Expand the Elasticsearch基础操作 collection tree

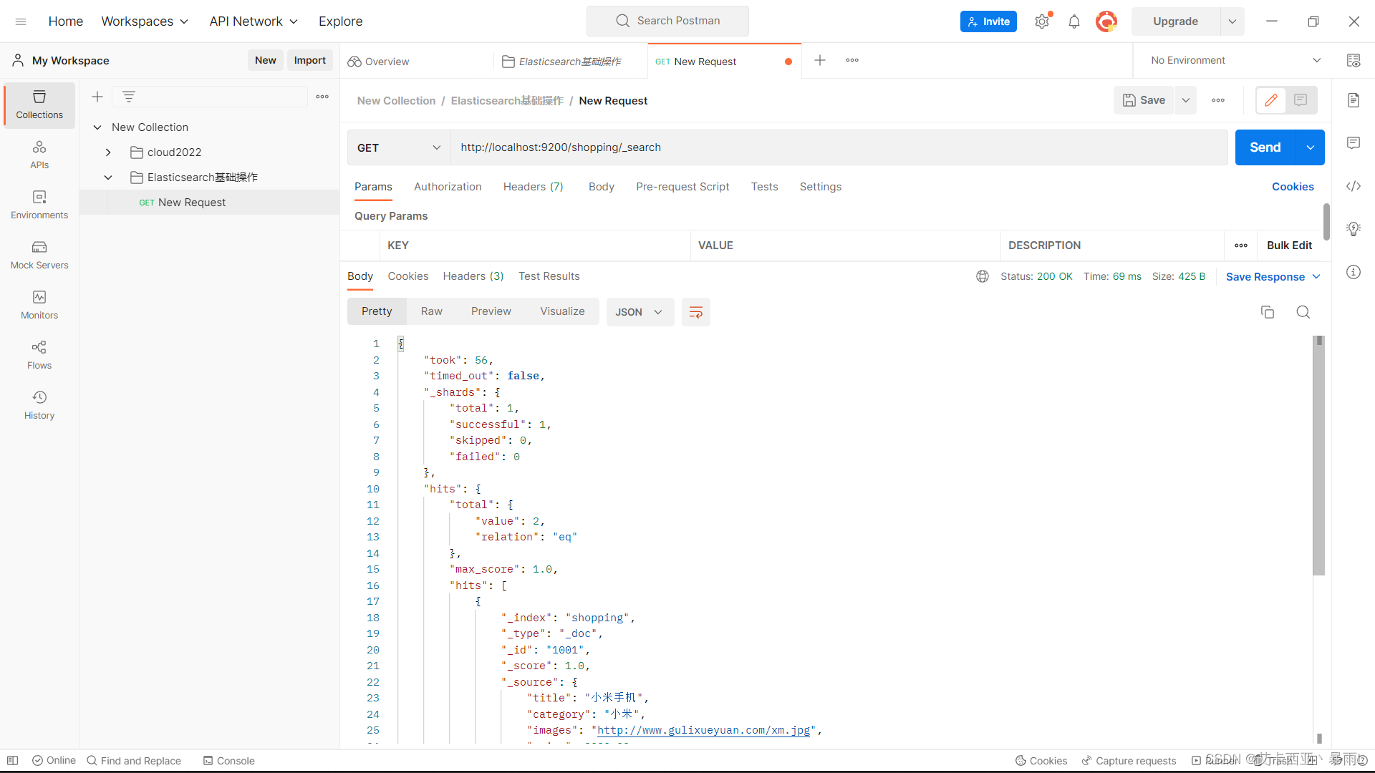(x=109, y=178)
